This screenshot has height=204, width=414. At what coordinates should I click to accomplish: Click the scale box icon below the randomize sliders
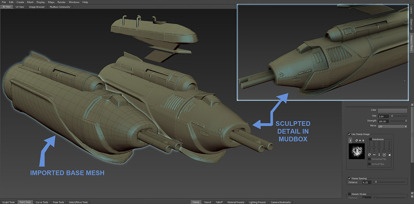pyautogui.click(x=384, y=155)
